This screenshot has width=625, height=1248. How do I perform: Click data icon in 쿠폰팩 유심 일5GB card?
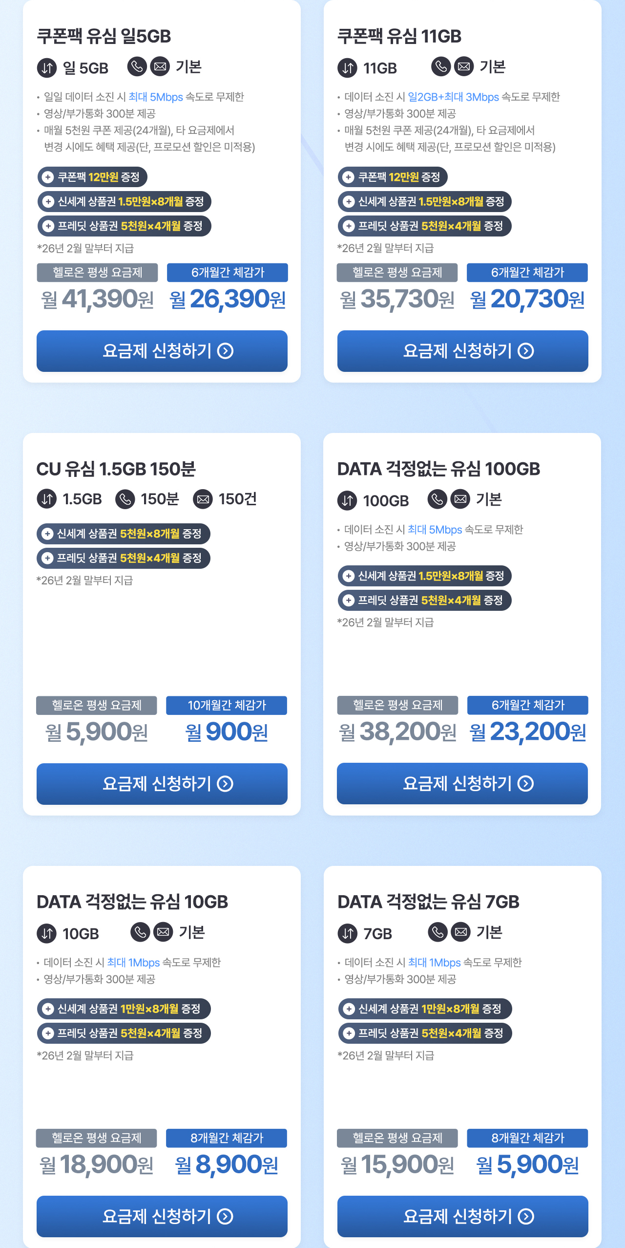[x=47, y=68]
